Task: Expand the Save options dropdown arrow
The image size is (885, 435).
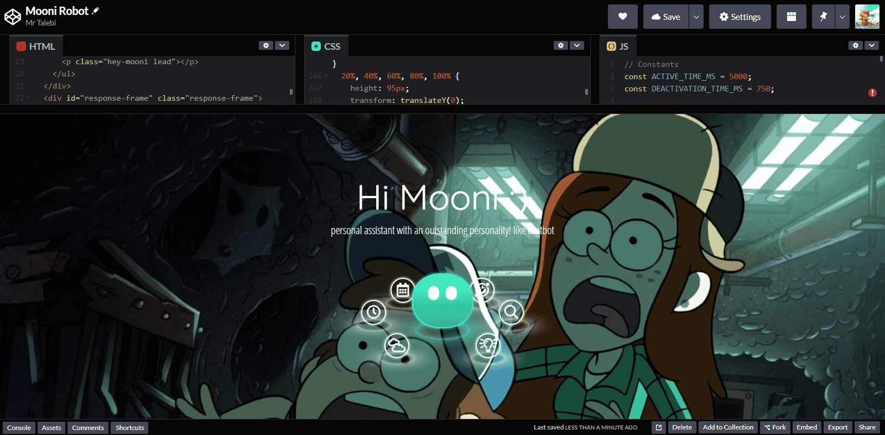Action: pyautogui.click(x=696, y=17)
